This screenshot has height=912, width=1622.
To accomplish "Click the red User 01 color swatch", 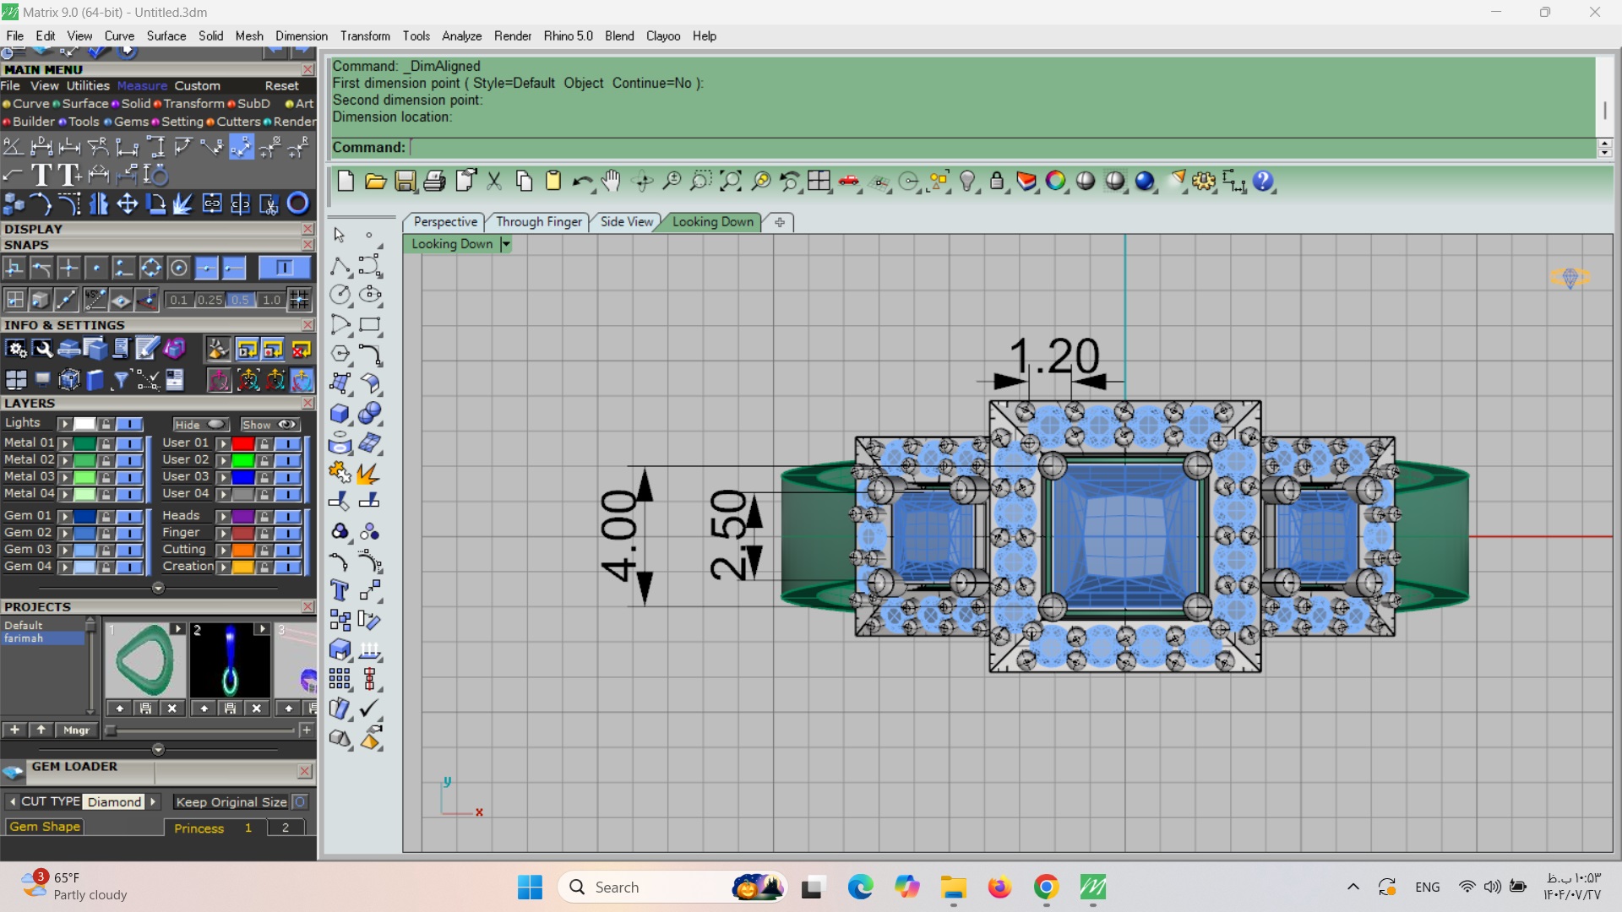I will 243,443.
